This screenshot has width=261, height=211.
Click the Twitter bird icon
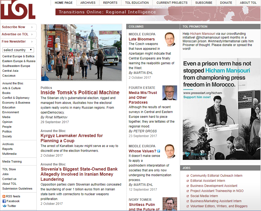pyautogui.click(x=5, y=206)
